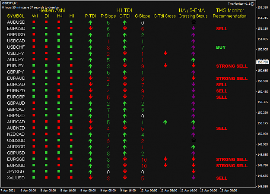This screenshot has height=194, width=270.
Task: Click the smiley face icon beside TmsMonitor-v1.1
Action: point(252,4)
